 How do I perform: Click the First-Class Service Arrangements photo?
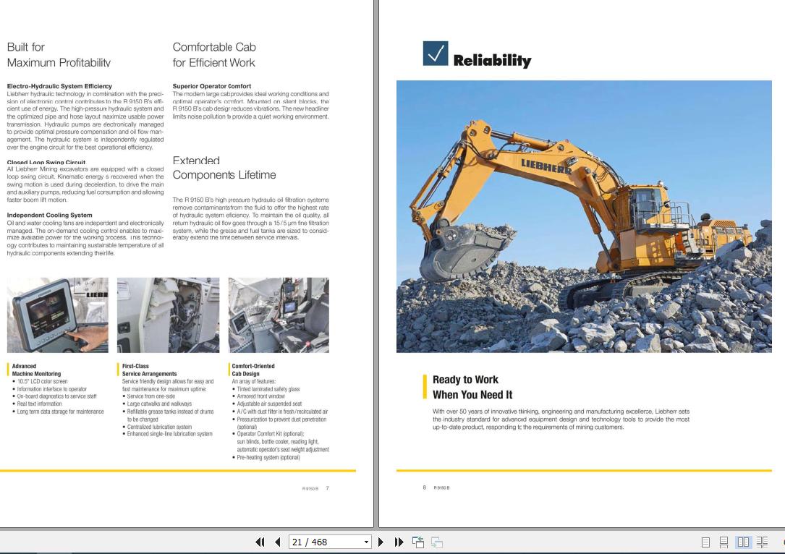(168, 315)
